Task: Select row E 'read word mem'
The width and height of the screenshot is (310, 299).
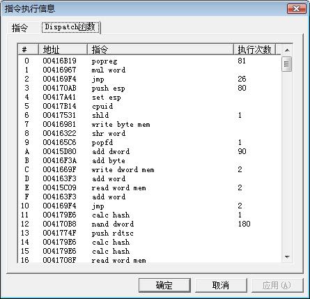Action: pos(149,187)
